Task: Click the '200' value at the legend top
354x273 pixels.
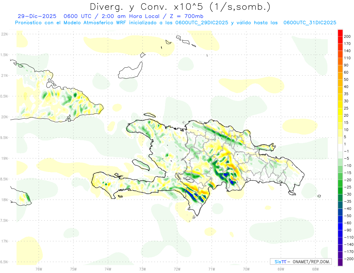Action: (347, 37)
